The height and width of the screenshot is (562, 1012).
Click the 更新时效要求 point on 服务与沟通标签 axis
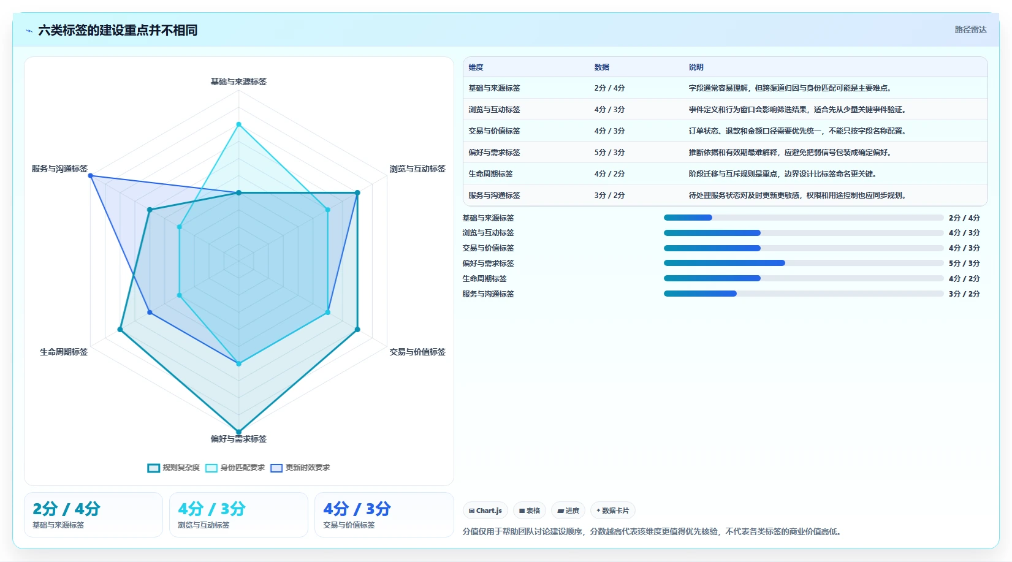(91, 176)
